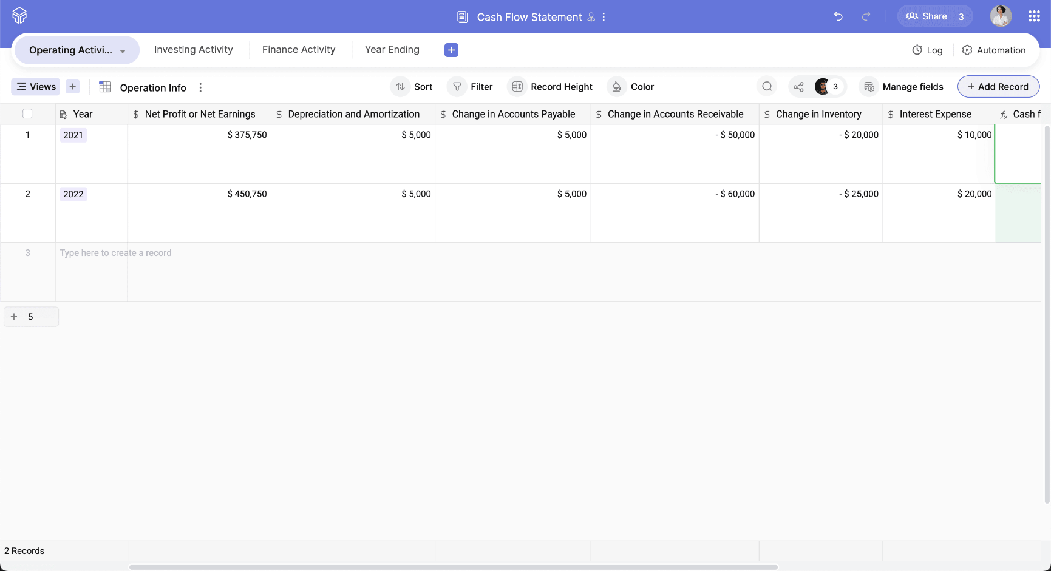The image size is (1051, 571).
Task: Switch to the Year Ending tab
Action: 392,50
